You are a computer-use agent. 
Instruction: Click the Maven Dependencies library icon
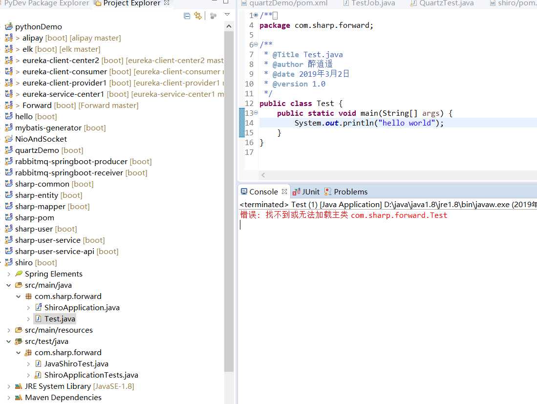(19, 398)
